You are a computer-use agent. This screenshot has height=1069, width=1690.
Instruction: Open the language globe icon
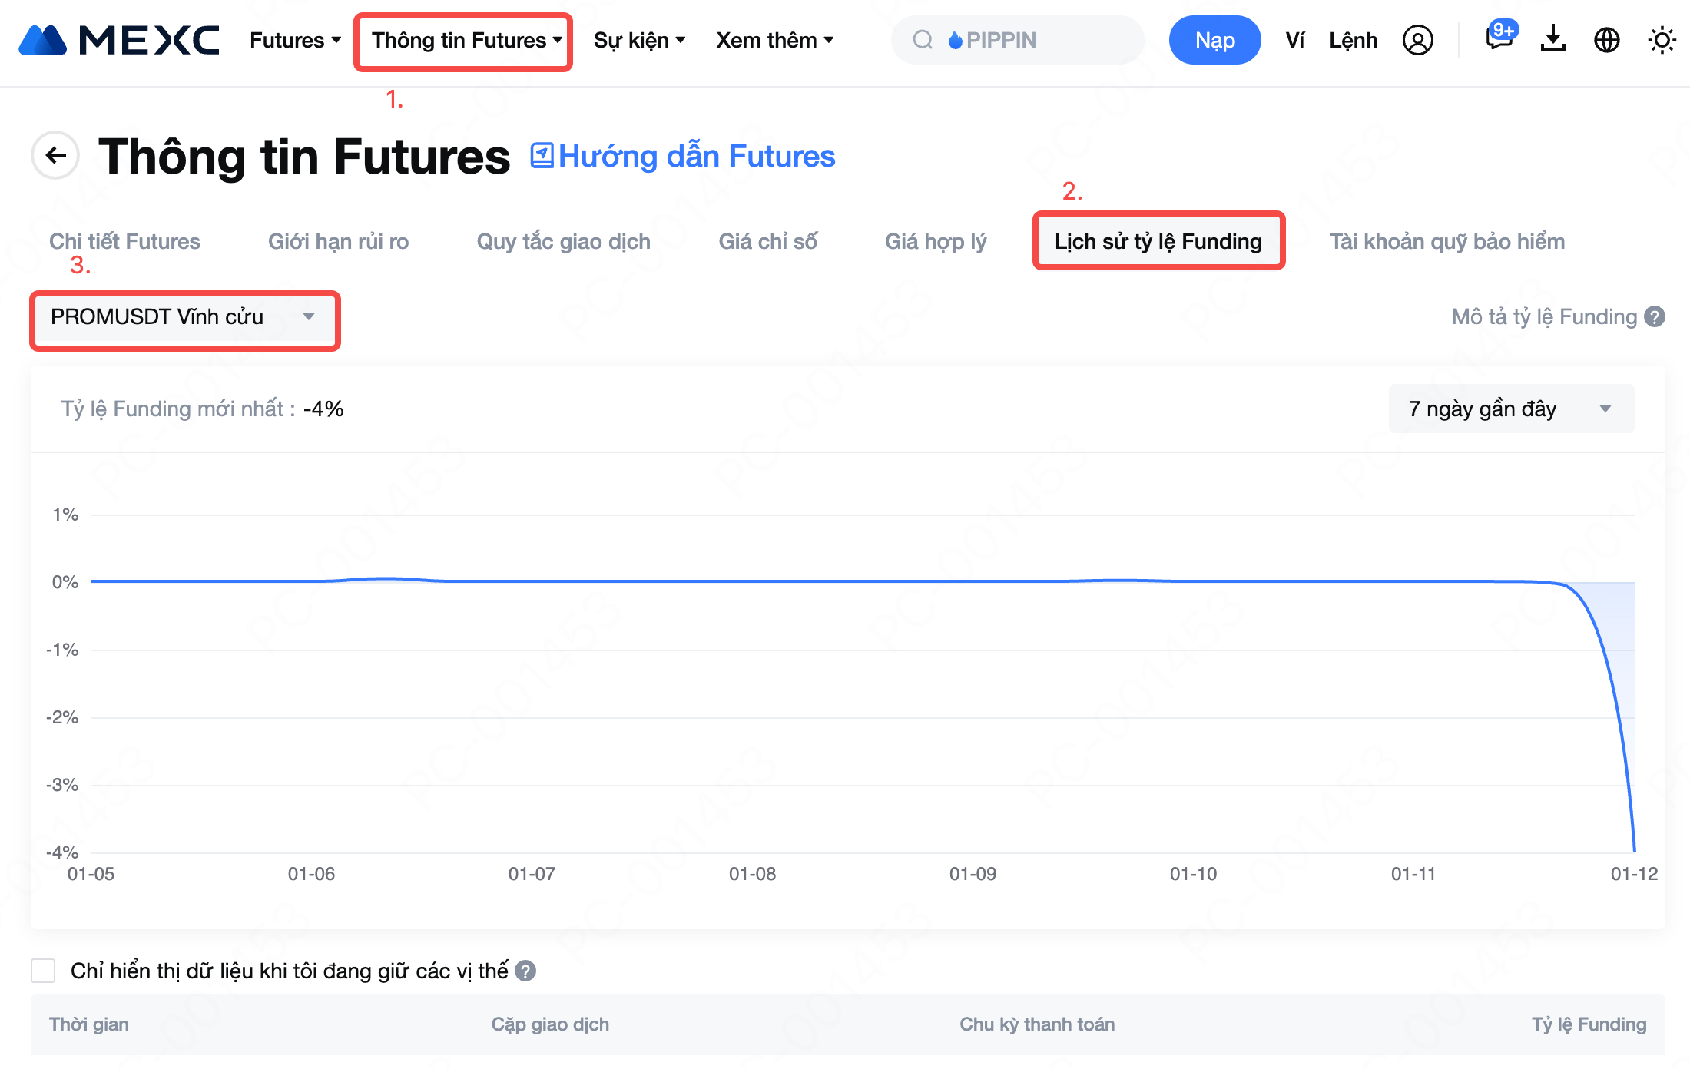[1606, 40]
